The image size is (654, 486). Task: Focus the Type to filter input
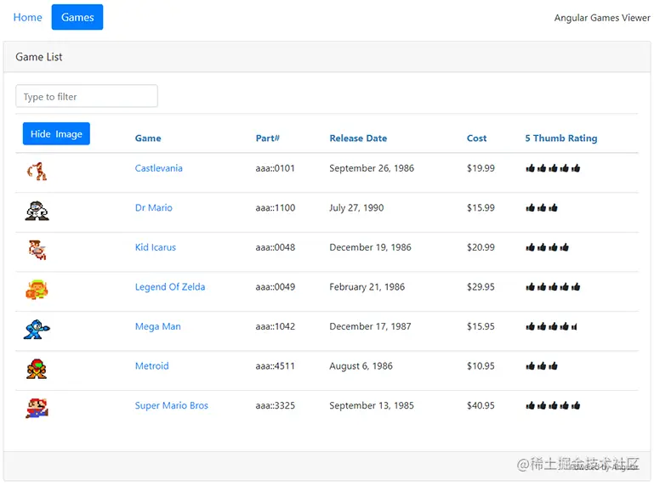pos(87,96)
